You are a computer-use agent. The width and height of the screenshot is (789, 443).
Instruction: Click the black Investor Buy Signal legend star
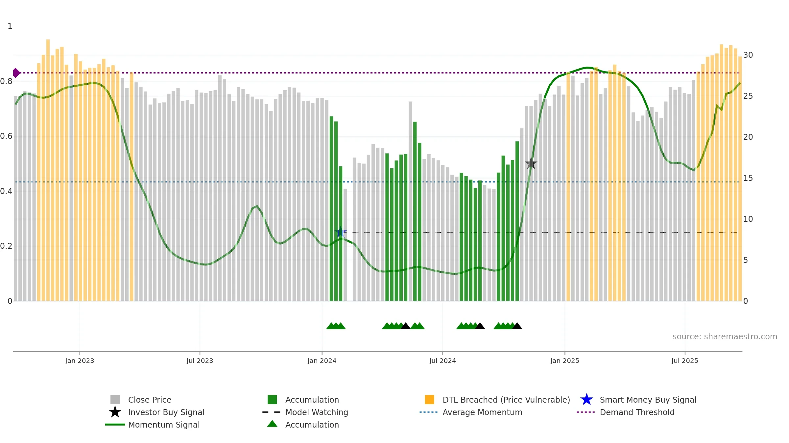[115, 412]
